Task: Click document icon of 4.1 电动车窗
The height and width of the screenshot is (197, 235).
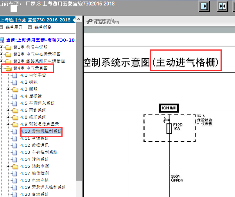Action: pos(15,76)
